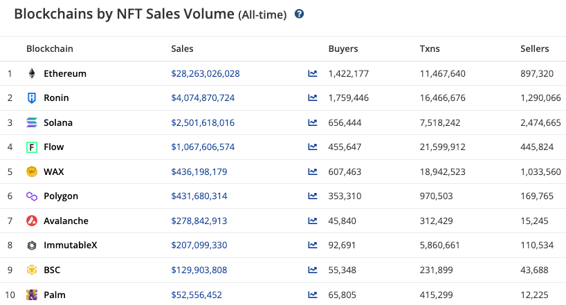The height and width of the screenshot is (305, 566).
Task: Click the help question mark icon
Action: (300, 14)
